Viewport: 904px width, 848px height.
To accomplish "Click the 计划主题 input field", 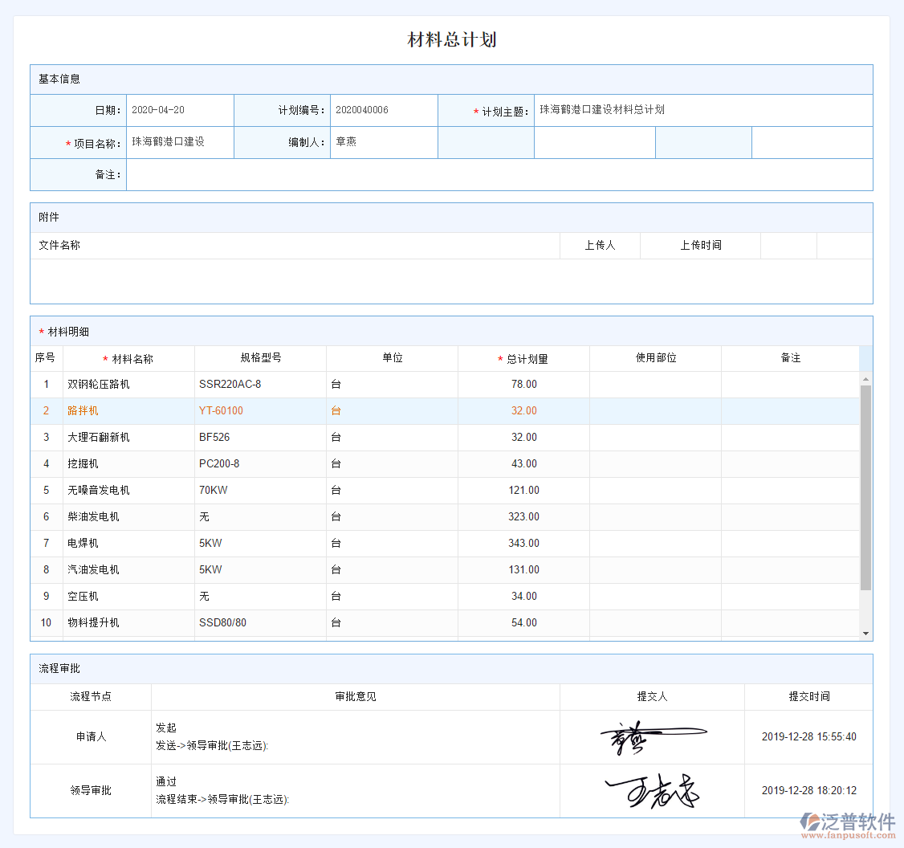I will click(x=702, y=110).
